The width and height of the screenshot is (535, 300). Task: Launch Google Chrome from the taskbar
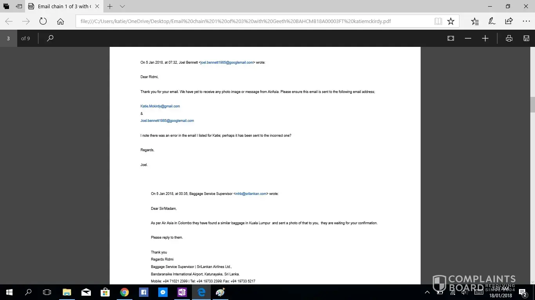pos(125,292)
